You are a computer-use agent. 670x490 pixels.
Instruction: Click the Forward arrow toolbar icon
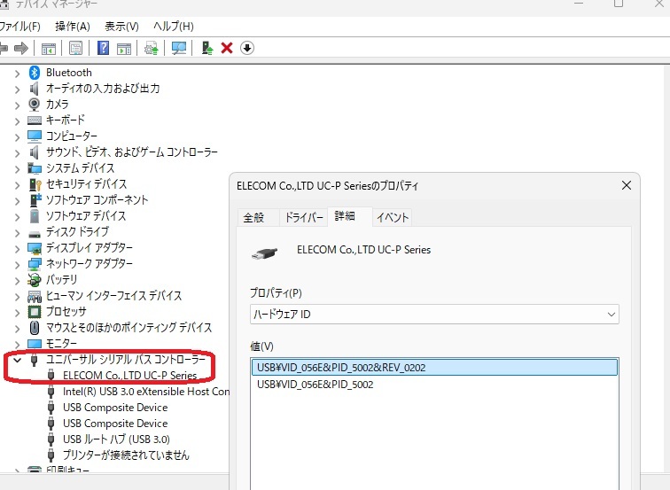click(21, 48)
